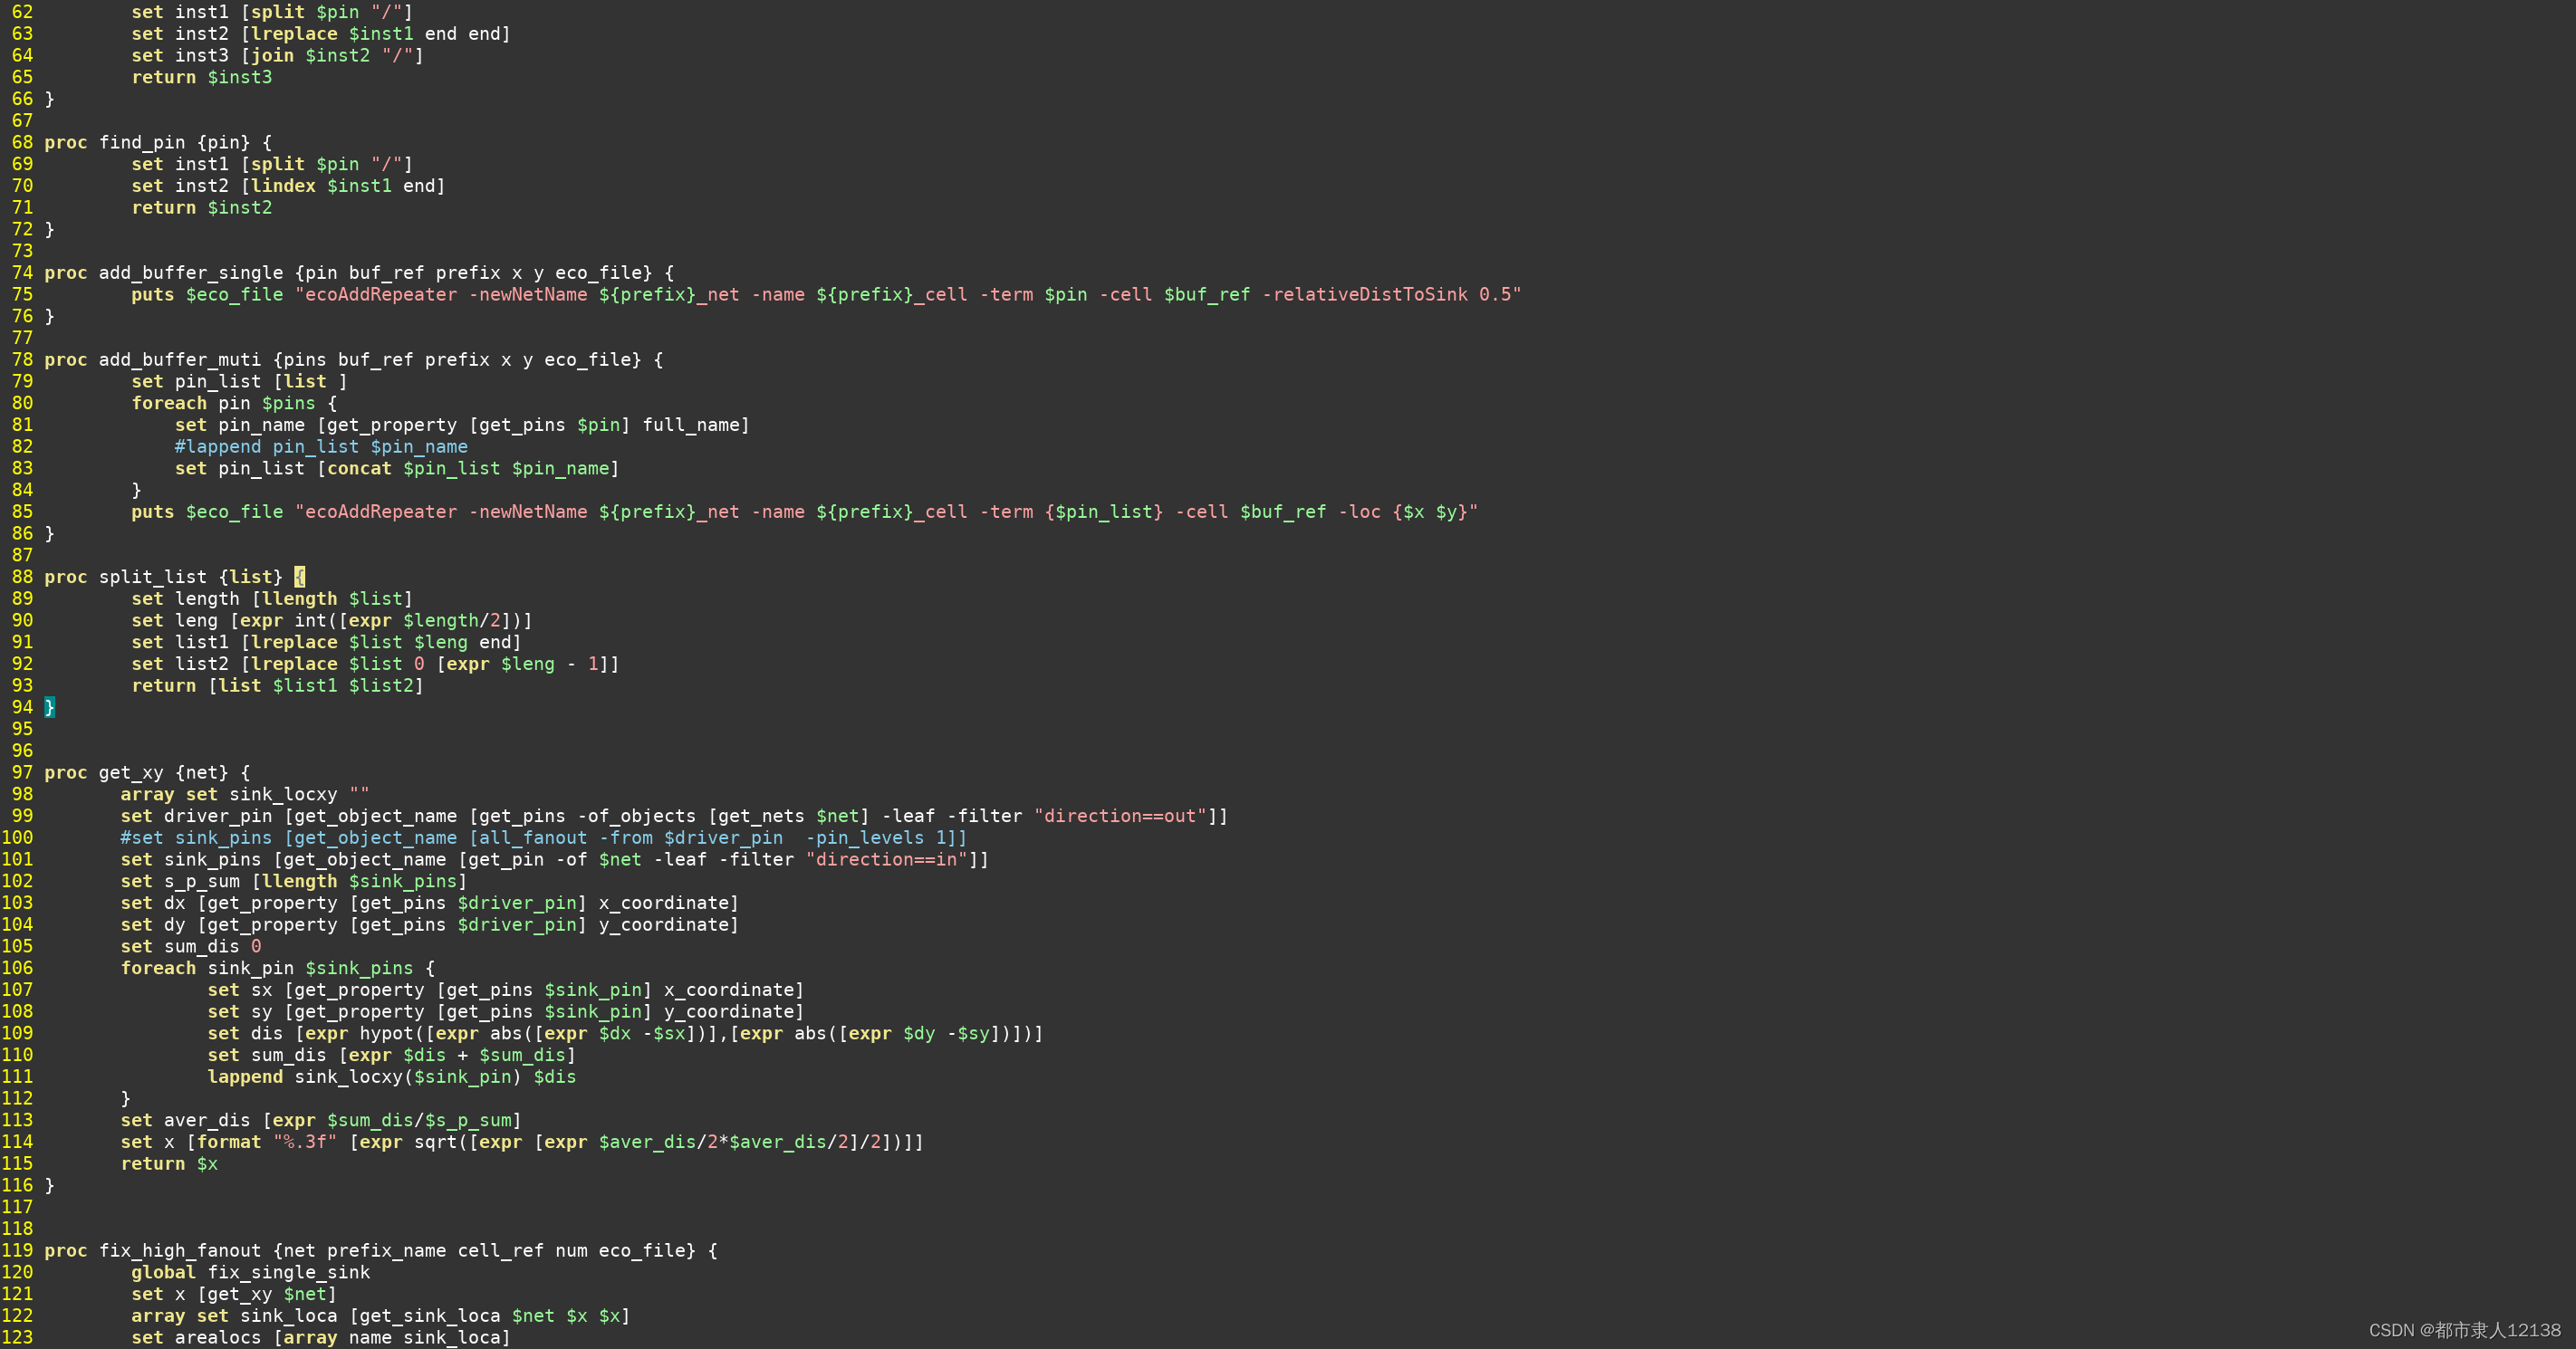
Task: Click return $inst3 statement
Action: [x=201, y=77]
